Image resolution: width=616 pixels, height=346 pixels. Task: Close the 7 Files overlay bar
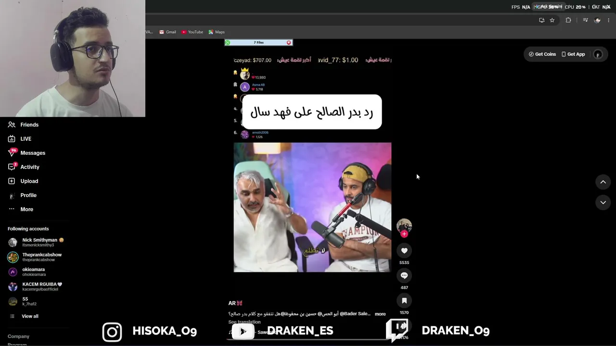[x=289, y=42]
